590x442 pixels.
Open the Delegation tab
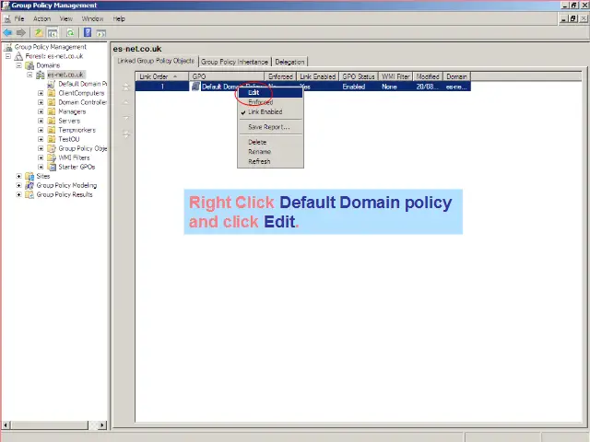(x=289, y=62)
